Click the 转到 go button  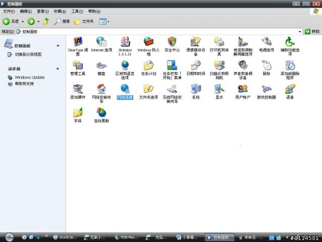(312, 31)
